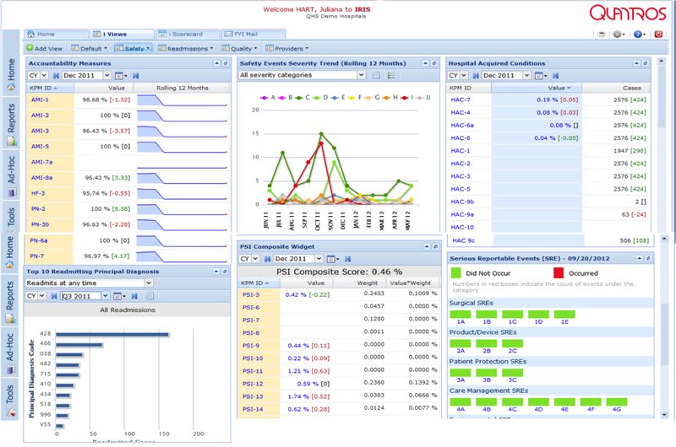Click the help icon in top right
The image size is (676, 447).
tap(638, 34)
